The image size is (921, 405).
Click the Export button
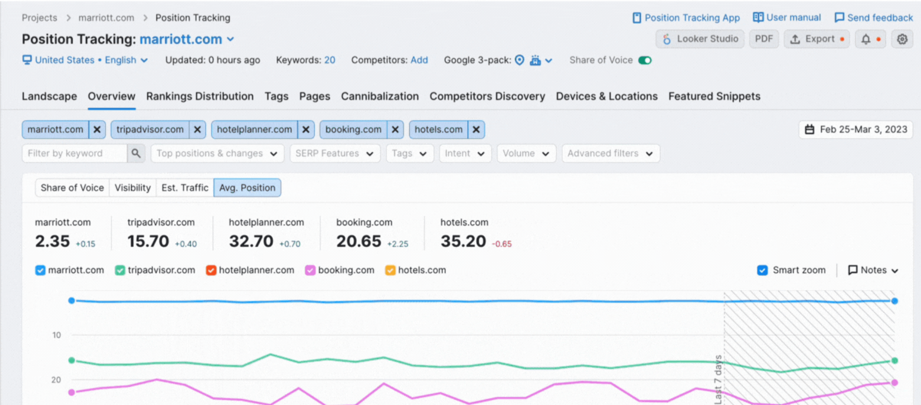click(x=816, y=39)
